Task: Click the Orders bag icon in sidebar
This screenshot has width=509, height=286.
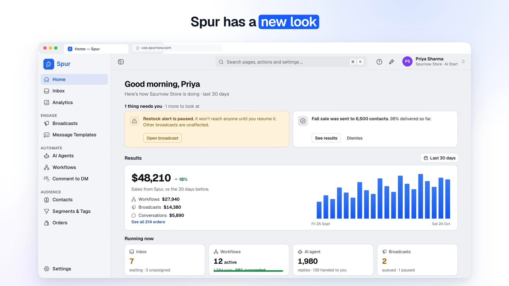Action: [x=47, y=223]
